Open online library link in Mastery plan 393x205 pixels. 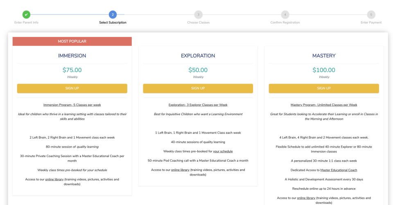coord(306,198)
